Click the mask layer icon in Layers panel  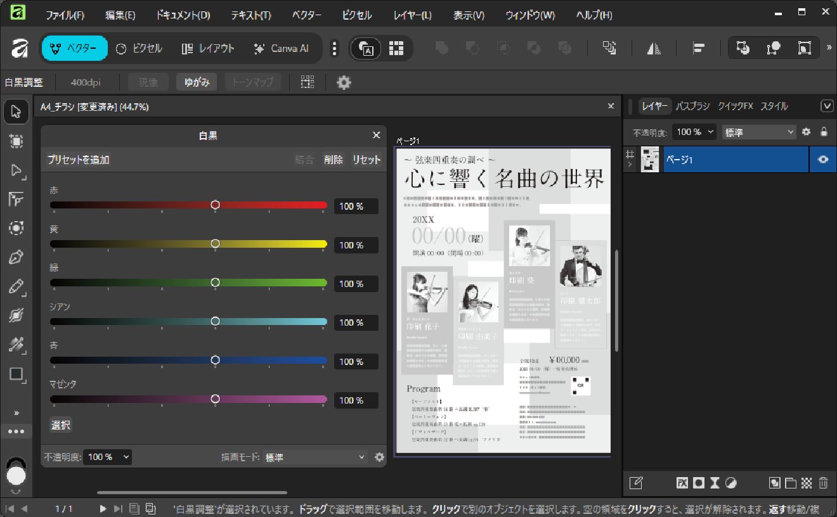pyautogui.click(x=699, y=483)
